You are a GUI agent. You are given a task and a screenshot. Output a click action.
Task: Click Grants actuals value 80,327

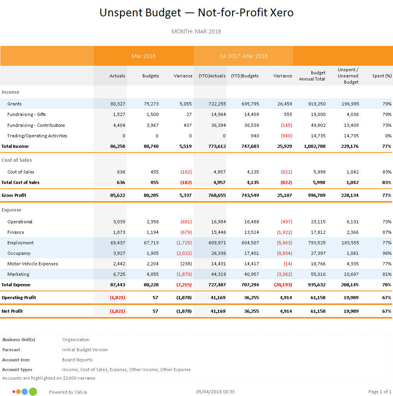[x=118, y=104]
